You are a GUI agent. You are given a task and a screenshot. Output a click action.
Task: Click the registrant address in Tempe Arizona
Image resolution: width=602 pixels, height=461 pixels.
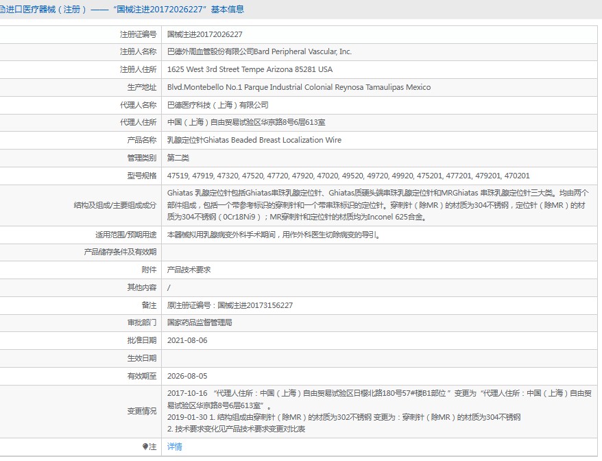pos(250,69)
